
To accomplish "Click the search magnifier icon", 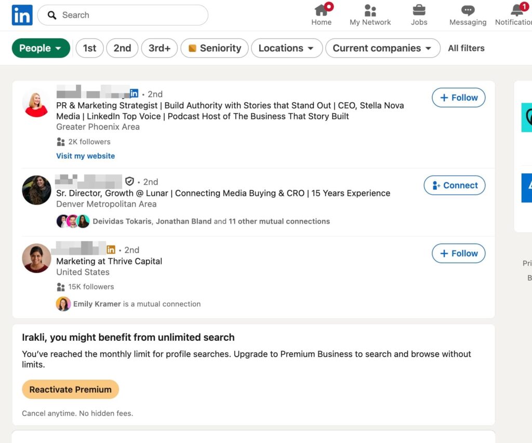I will tap(51, 15).
